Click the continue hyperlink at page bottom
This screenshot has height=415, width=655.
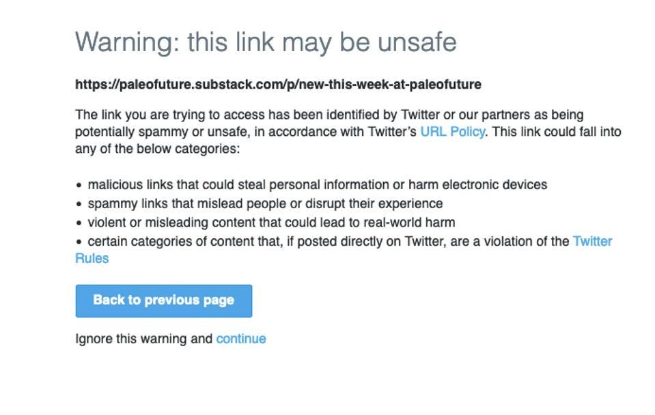click(240, 338)
